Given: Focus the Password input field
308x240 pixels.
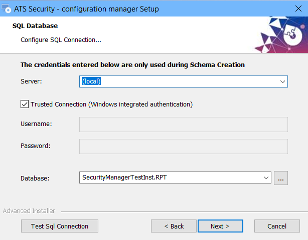Looking at the screenshot, I should click(x=184, y=146).
